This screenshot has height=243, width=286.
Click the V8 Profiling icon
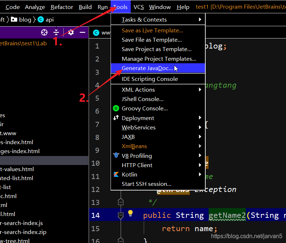pos(116,156)
